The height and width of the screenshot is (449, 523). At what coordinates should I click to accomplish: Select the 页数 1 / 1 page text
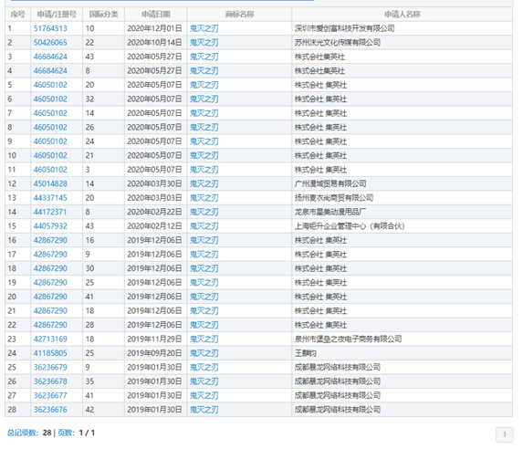pos(77,433)
